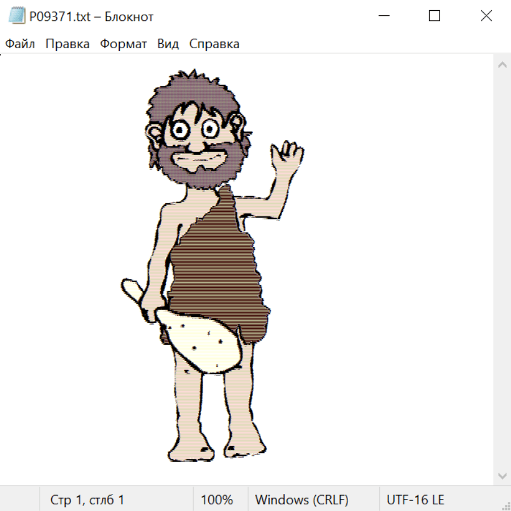Click the 100% zoom indicator

217,500
